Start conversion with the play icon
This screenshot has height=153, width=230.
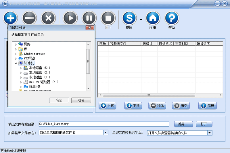[x=70, y=18]
